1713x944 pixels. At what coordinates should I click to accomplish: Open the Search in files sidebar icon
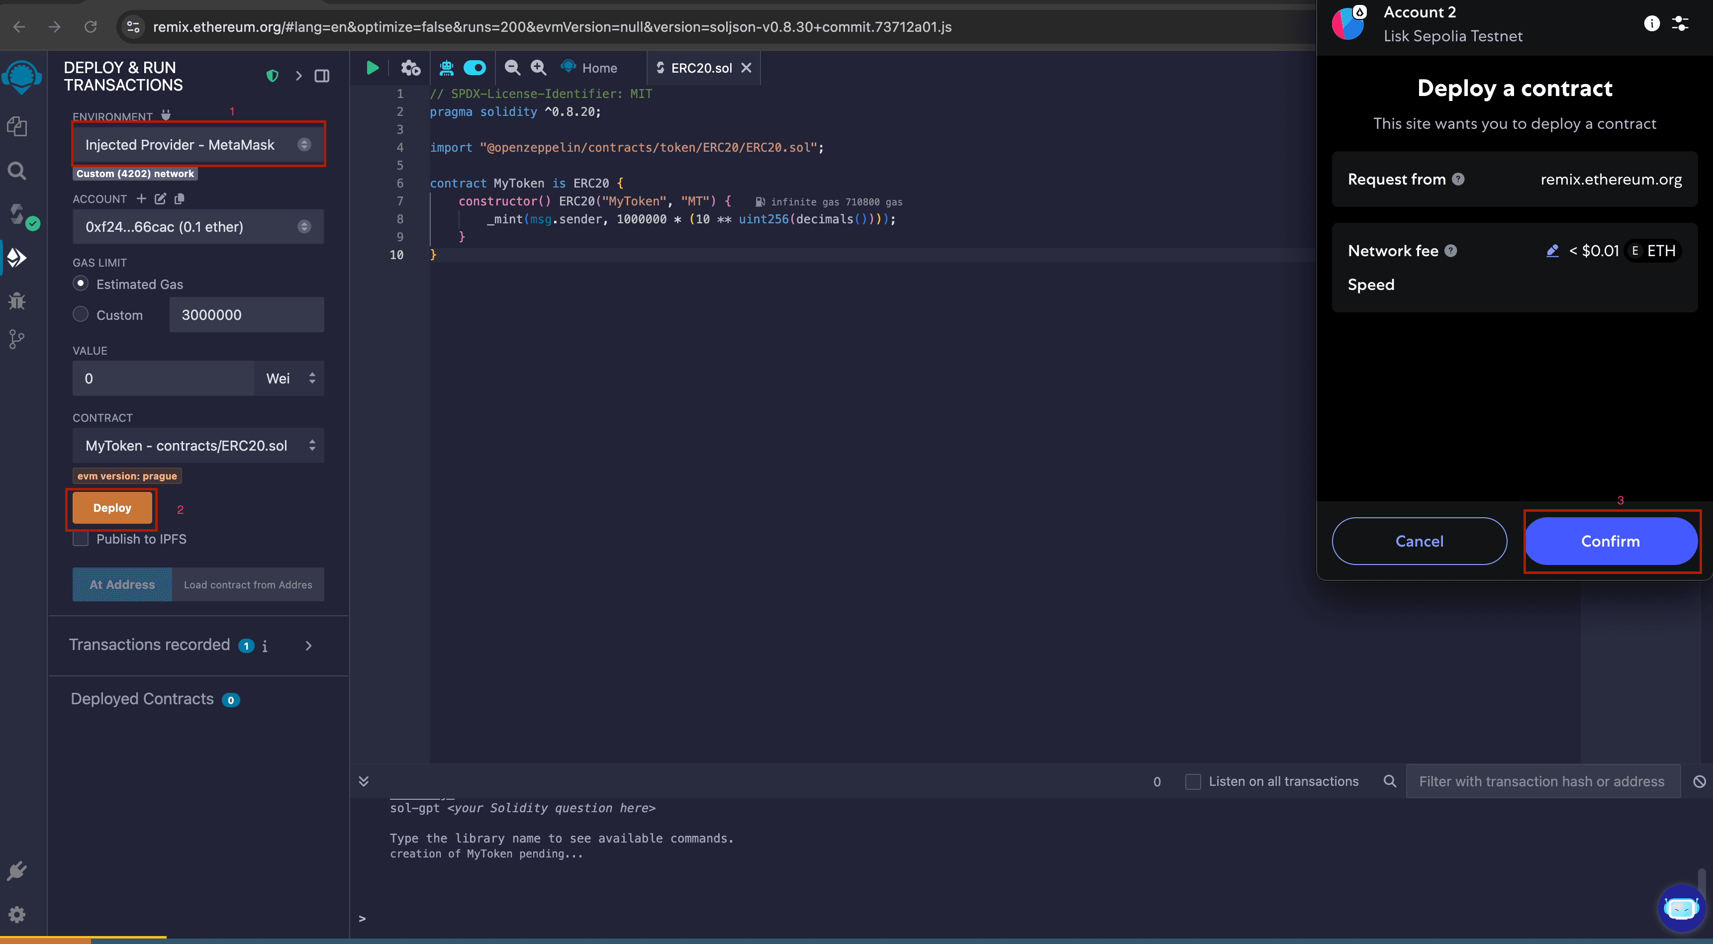click(x=16, y=171)
